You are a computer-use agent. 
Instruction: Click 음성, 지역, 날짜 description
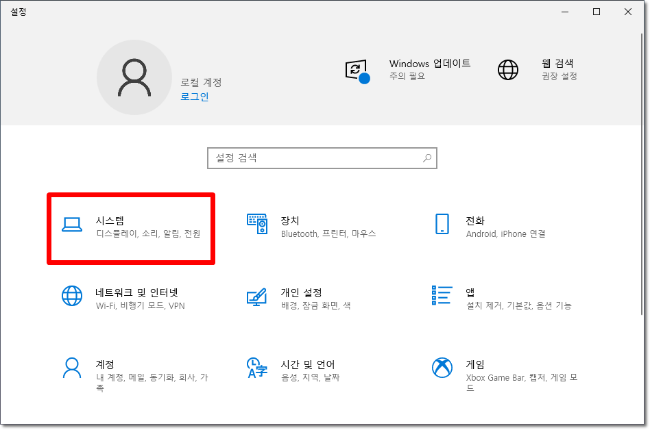tap(310, 377)
